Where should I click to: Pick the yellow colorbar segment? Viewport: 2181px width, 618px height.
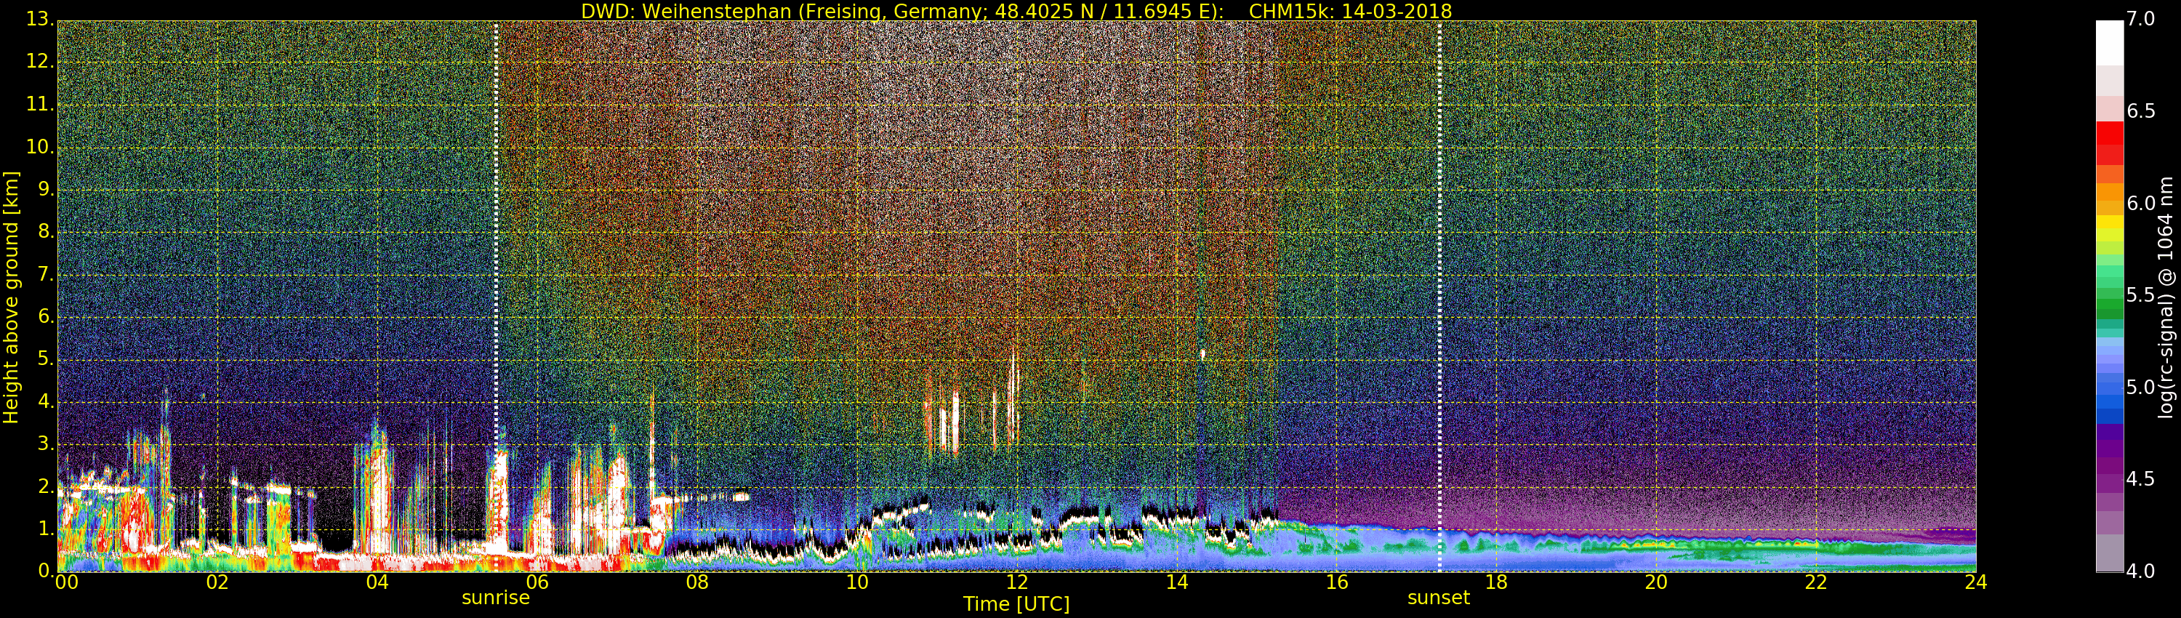click(2109, 222)
